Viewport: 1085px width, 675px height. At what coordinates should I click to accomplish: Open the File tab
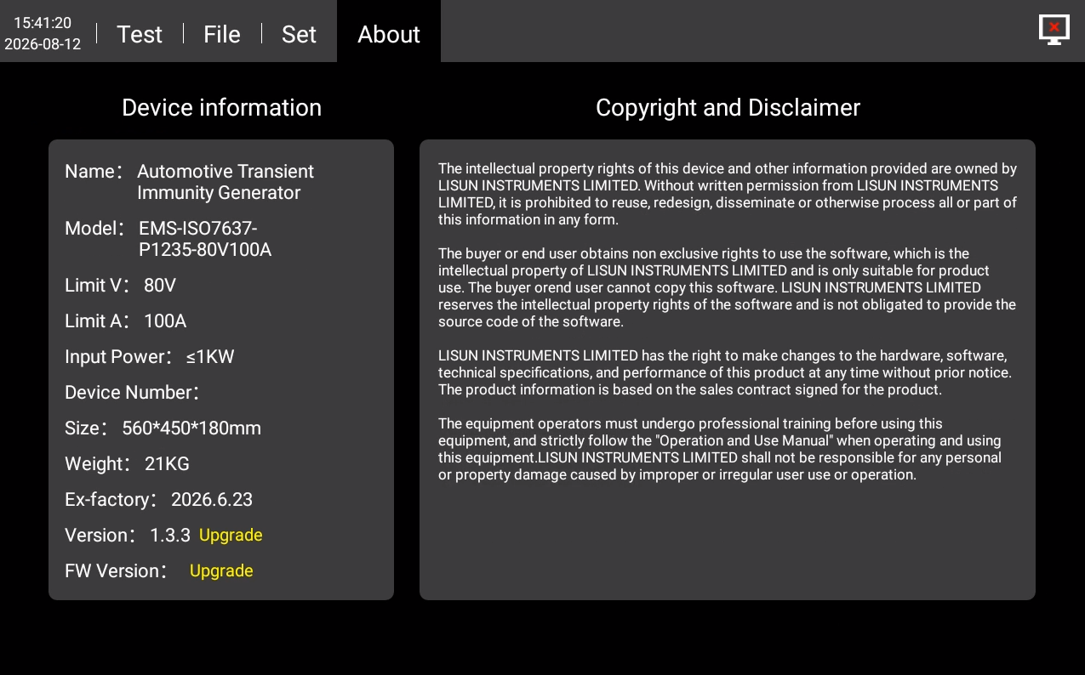tap(222, 34)
